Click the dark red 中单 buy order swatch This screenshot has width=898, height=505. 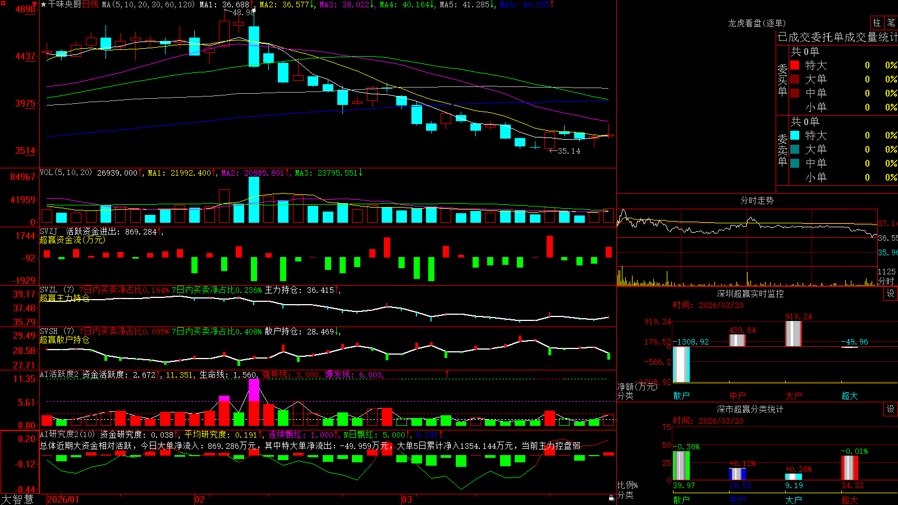[795, 93]
